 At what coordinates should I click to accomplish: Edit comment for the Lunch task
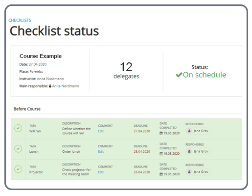[101, 151]
